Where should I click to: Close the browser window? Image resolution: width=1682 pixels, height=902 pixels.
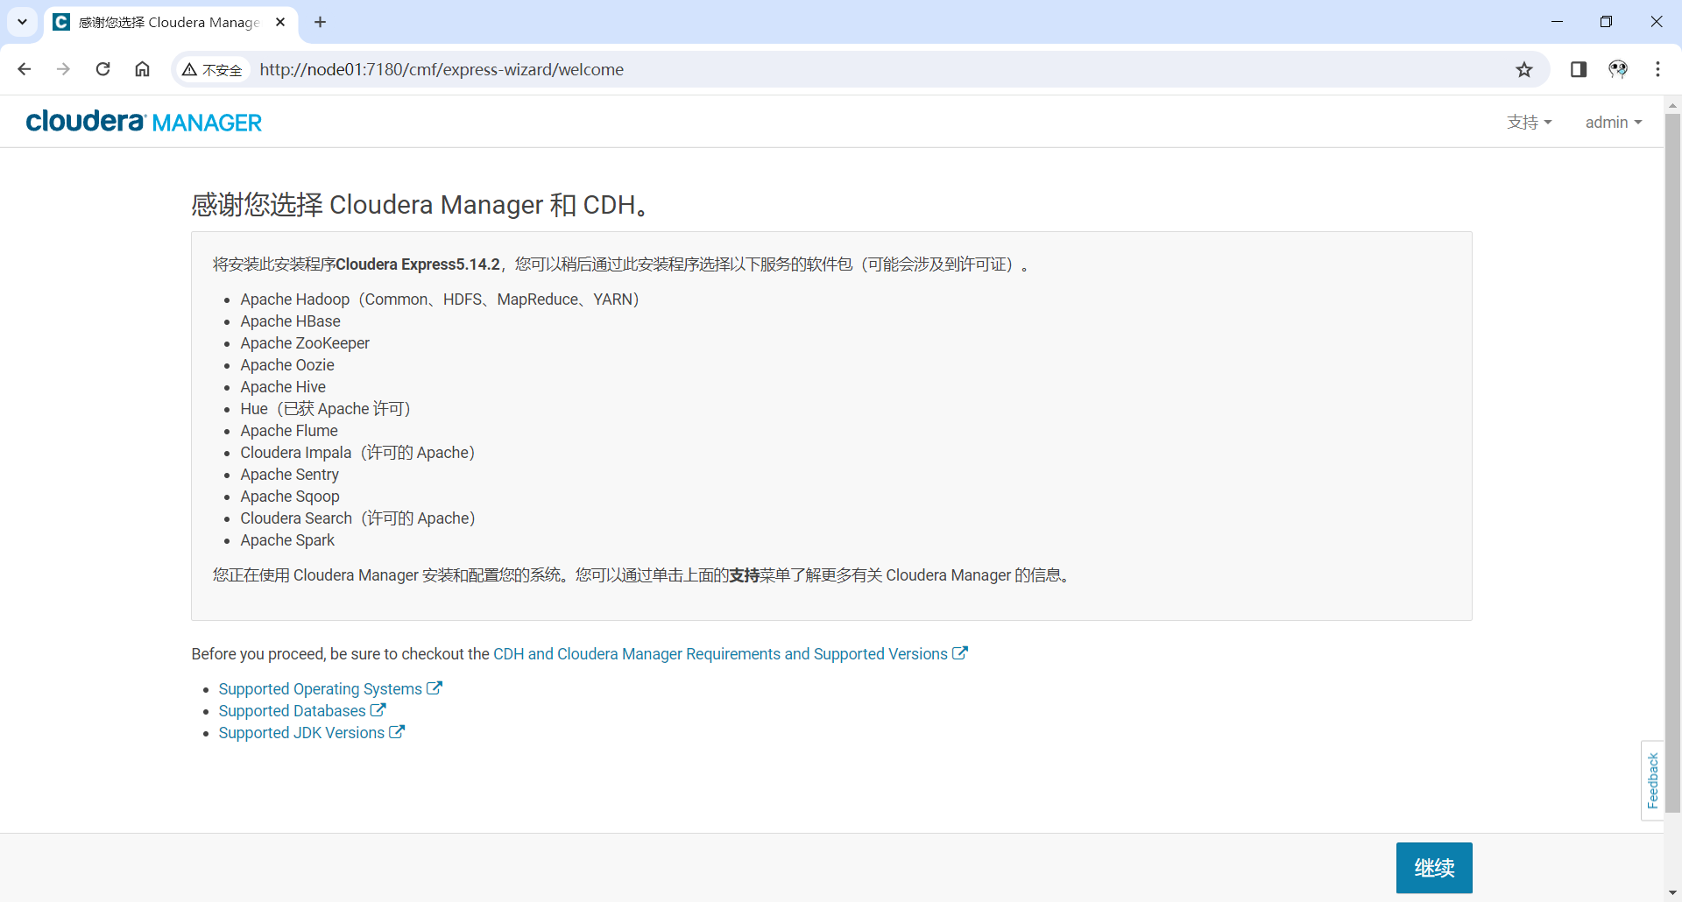pos(1656,22)
